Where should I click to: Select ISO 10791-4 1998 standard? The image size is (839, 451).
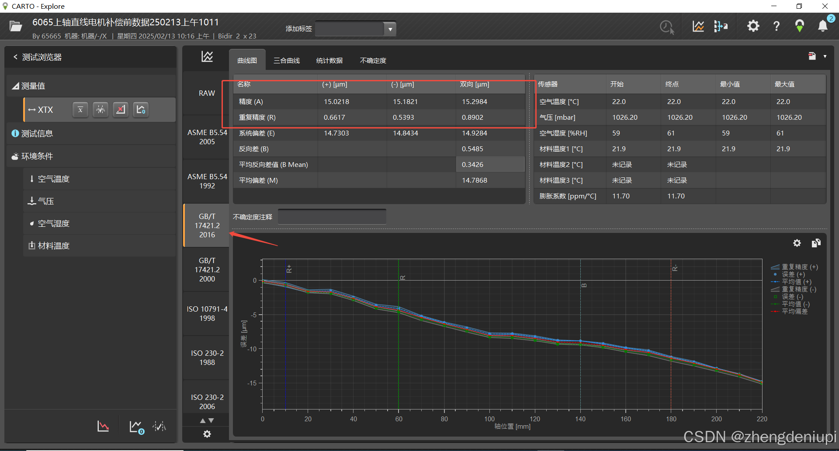coord(207,314)
